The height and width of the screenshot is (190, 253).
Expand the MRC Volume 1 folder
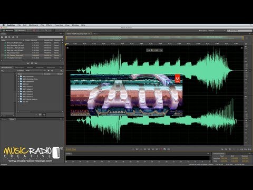coord(18,87)
